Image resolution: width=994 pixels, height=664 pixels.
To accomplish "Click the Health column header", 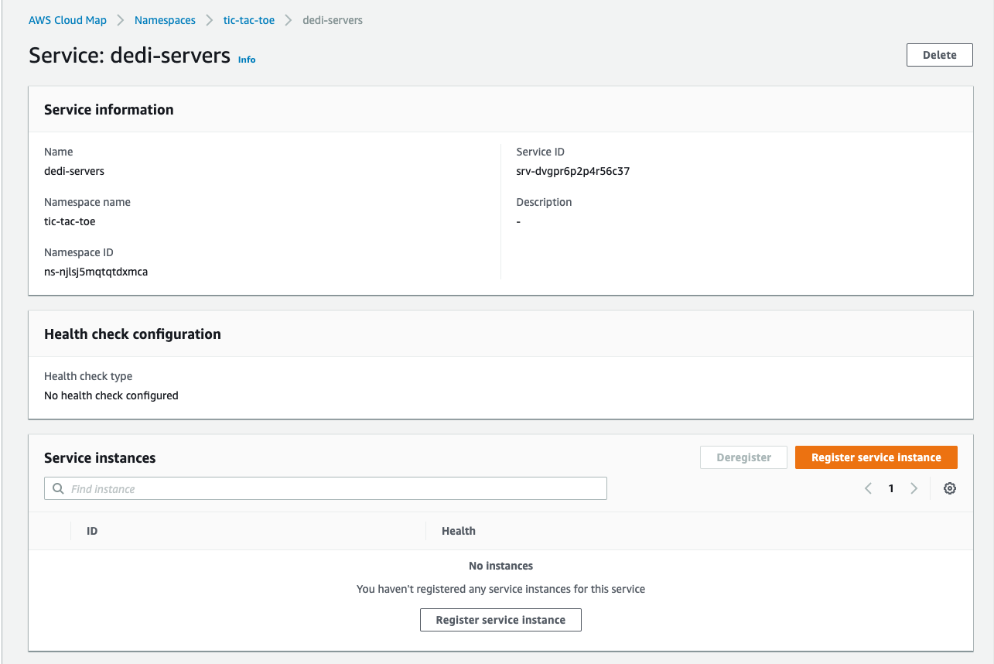I will (459, 531).
